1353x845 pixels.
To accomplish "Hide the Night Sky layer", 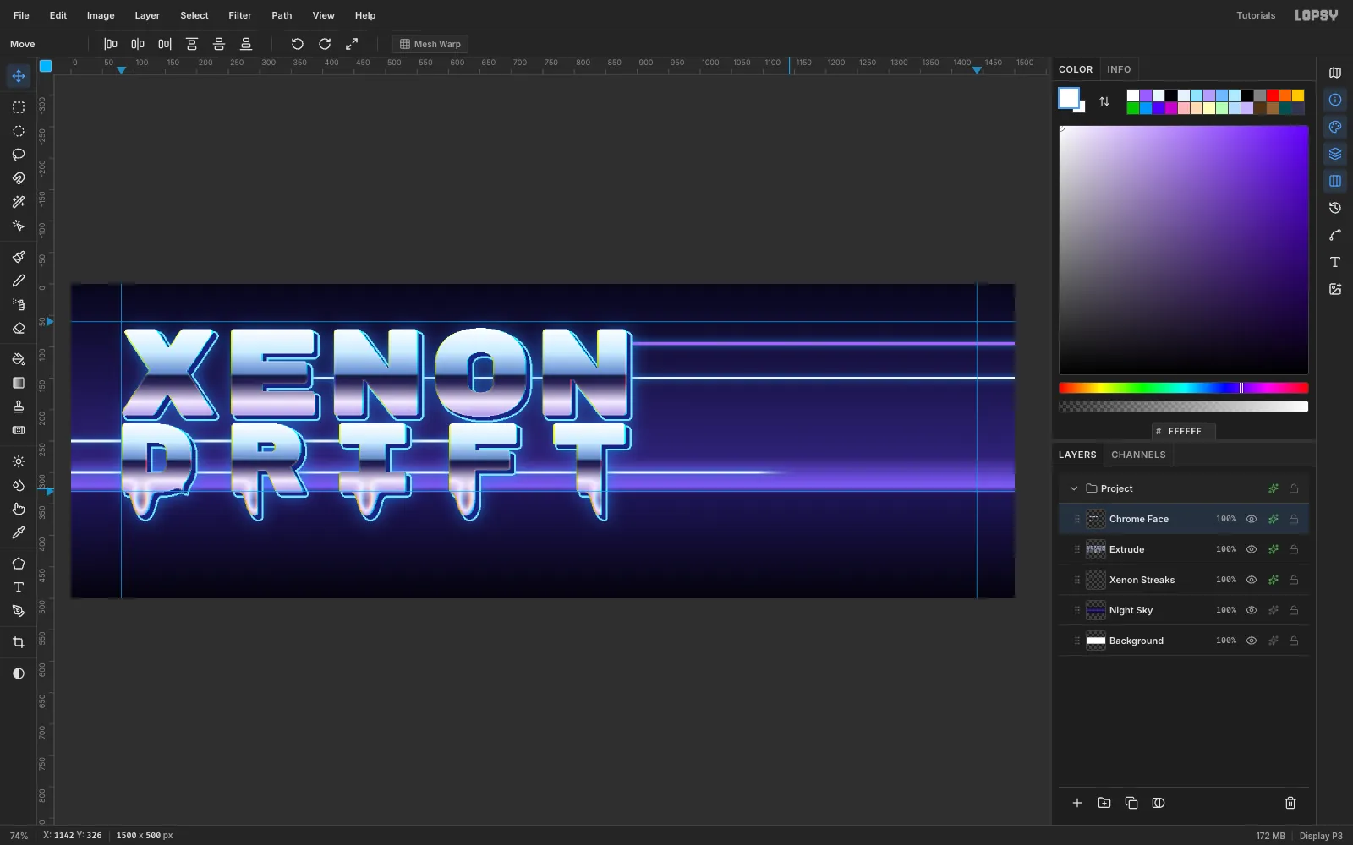I will [x=1252, y=610].
